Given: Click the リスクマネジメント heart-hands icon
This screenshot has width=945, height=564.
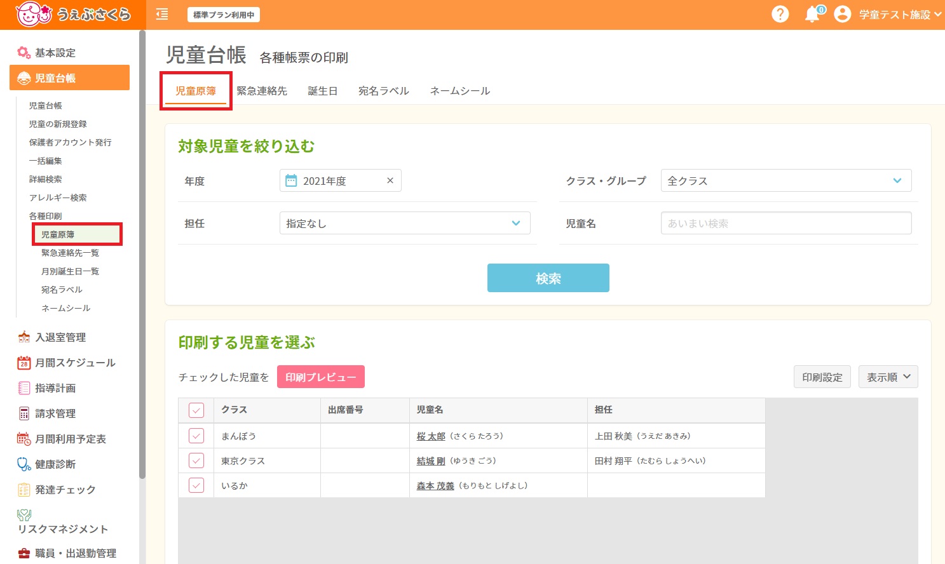Looking at the screenshot, I should click(24, 515).
